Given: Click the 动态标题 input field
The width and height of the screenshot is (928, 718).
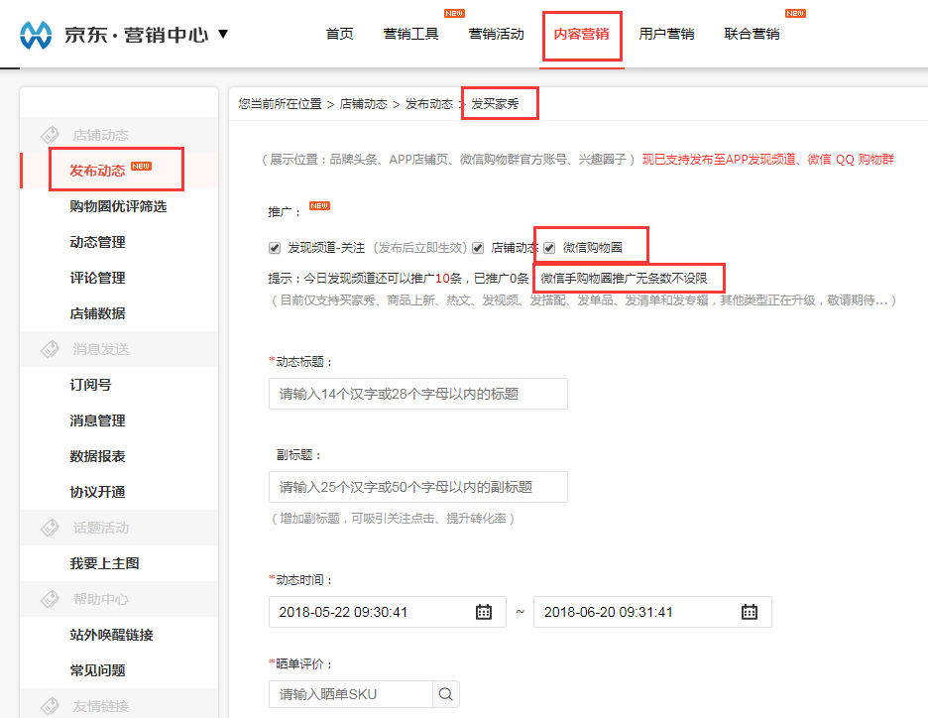Looking at the screenshot, I should coord(417,394).
